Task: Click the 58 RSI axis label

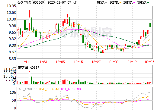Action: [x=14, y=100]
